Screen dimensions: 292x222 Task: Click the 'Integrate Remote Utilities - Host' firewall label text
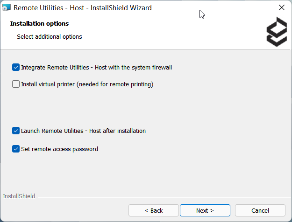[96, 67]
